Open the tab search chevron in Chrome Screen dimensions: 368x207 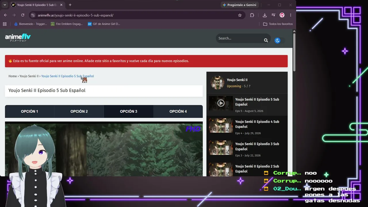[5, 5]
